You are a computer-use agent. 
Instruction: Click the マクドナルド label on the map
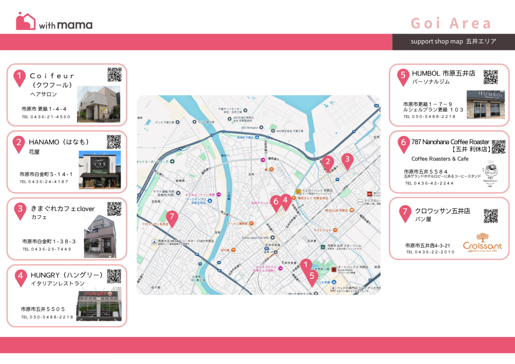pos(323,231)
